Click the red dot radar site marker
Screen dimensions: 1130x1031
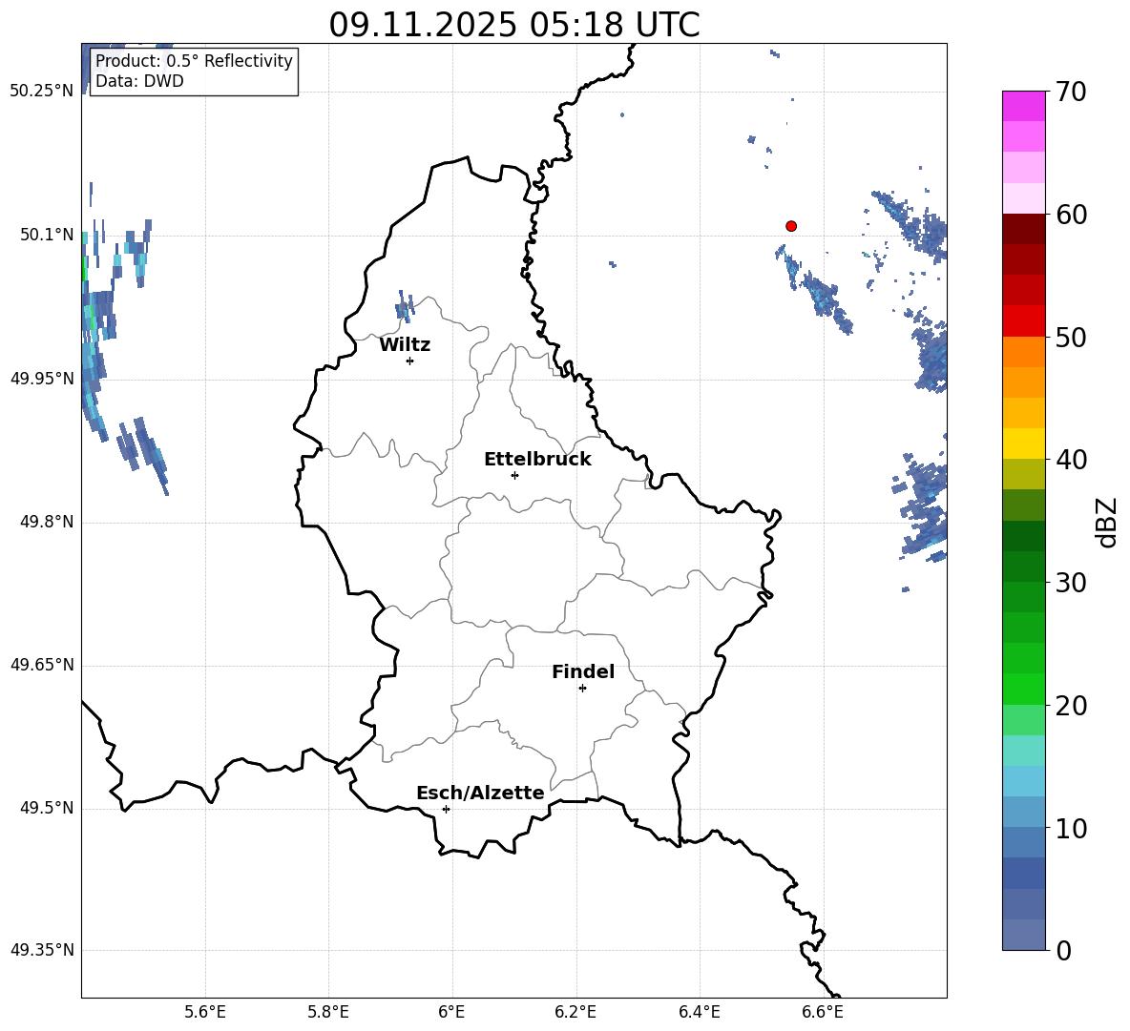click(x=790, y=226)
